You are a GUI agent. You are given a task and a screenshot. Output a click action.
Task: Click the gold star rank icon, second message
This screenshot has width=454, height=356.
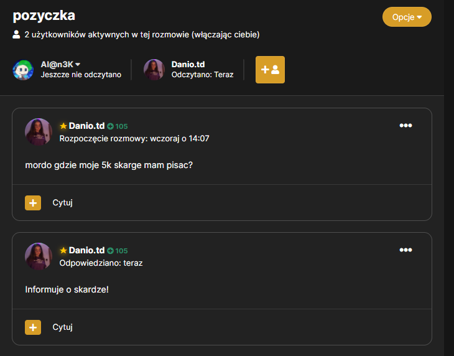63,250
